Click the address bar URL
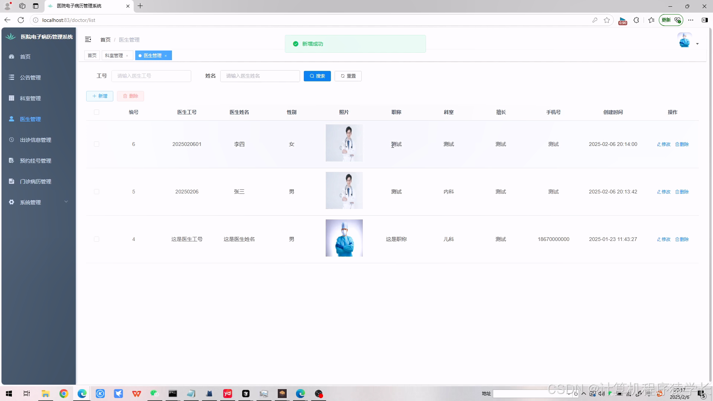The image size is (713, 401). coord(69,20)
